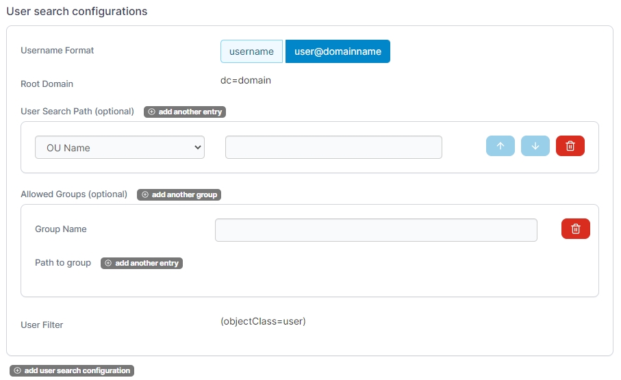Click the User search configurations heading
The height and width of the screenshot is (380, 621).
[x=77, y=12]
